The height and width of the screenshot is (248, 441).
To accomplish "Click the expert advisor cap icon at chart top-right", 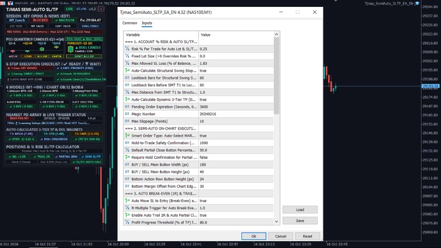I will tap(417, 3).
